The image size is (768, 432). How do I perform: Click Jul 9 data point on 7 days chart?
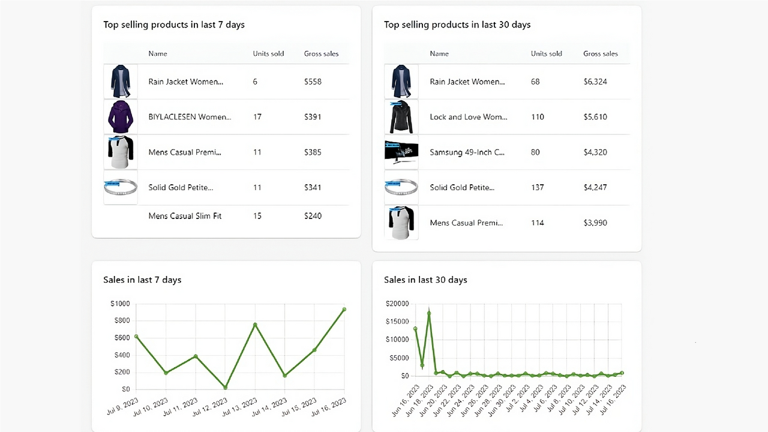136,337
